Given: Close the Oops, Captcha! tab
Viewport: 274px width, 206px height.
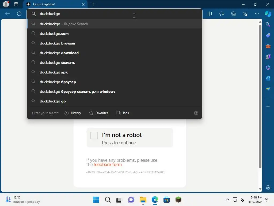Looking at the screenshot, I should click(x=83, y=4).
